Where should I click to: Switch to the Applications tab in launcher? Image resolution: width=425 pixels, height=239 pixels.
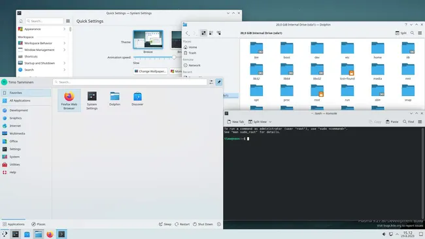13,224
